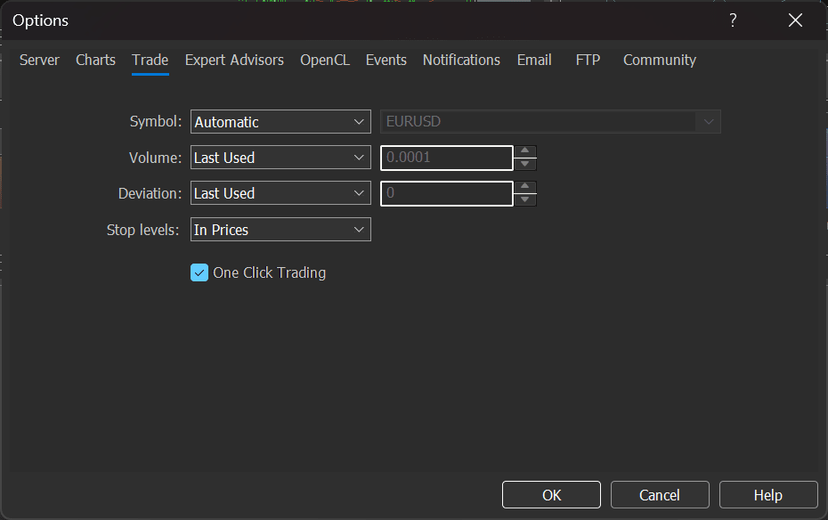Image resolution: width=828 pixels, height=520 pixels.
Task: Expand the Stop levels In Prices dropdown
Action: click(280, 230)
